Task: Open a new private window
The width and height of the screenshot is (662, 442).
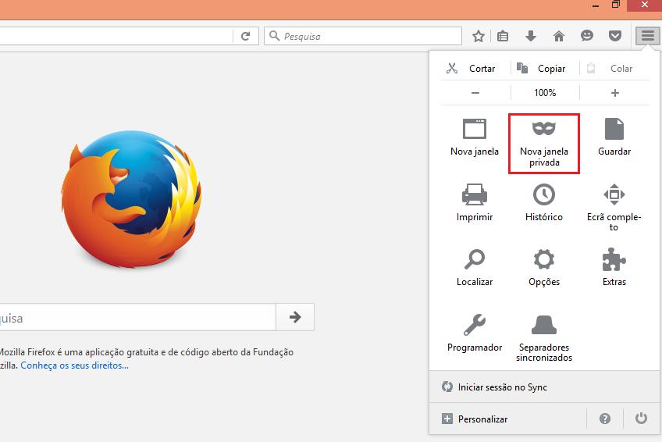Action: (543, 142)
